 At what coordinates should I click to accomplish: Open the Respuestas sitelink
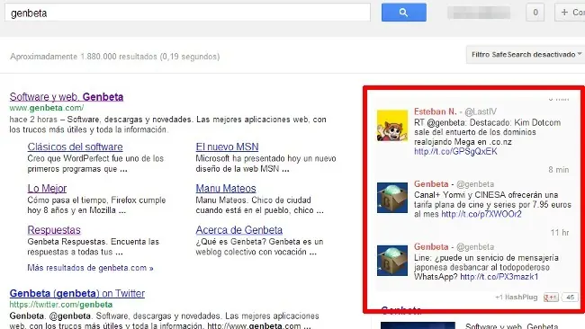point(54,230)
